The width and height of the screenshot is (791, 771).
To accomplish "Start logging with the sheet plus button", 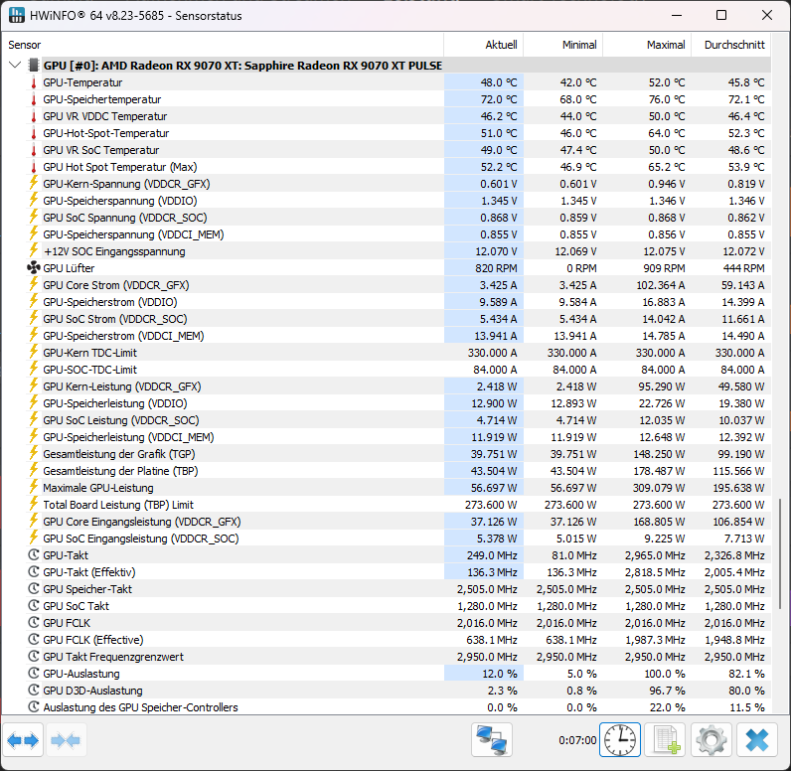I will [666, 740].
